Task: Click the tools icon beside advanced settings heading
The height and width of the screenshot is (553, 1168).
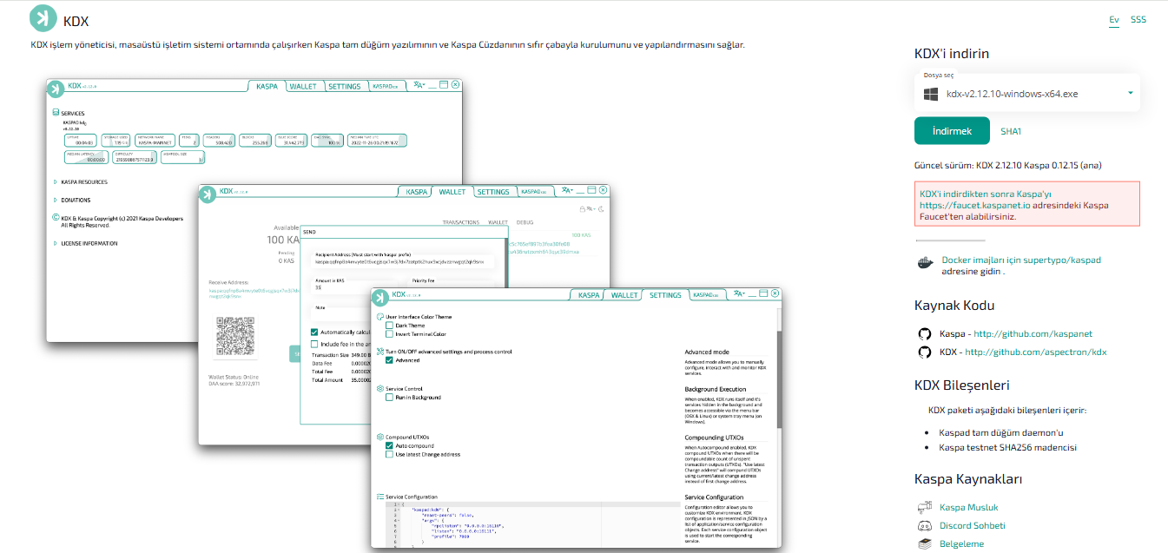Action: [x=380, y=352]
